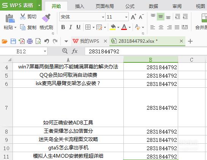
Task: Decrease indent icon
Action: tap(177, 17)
